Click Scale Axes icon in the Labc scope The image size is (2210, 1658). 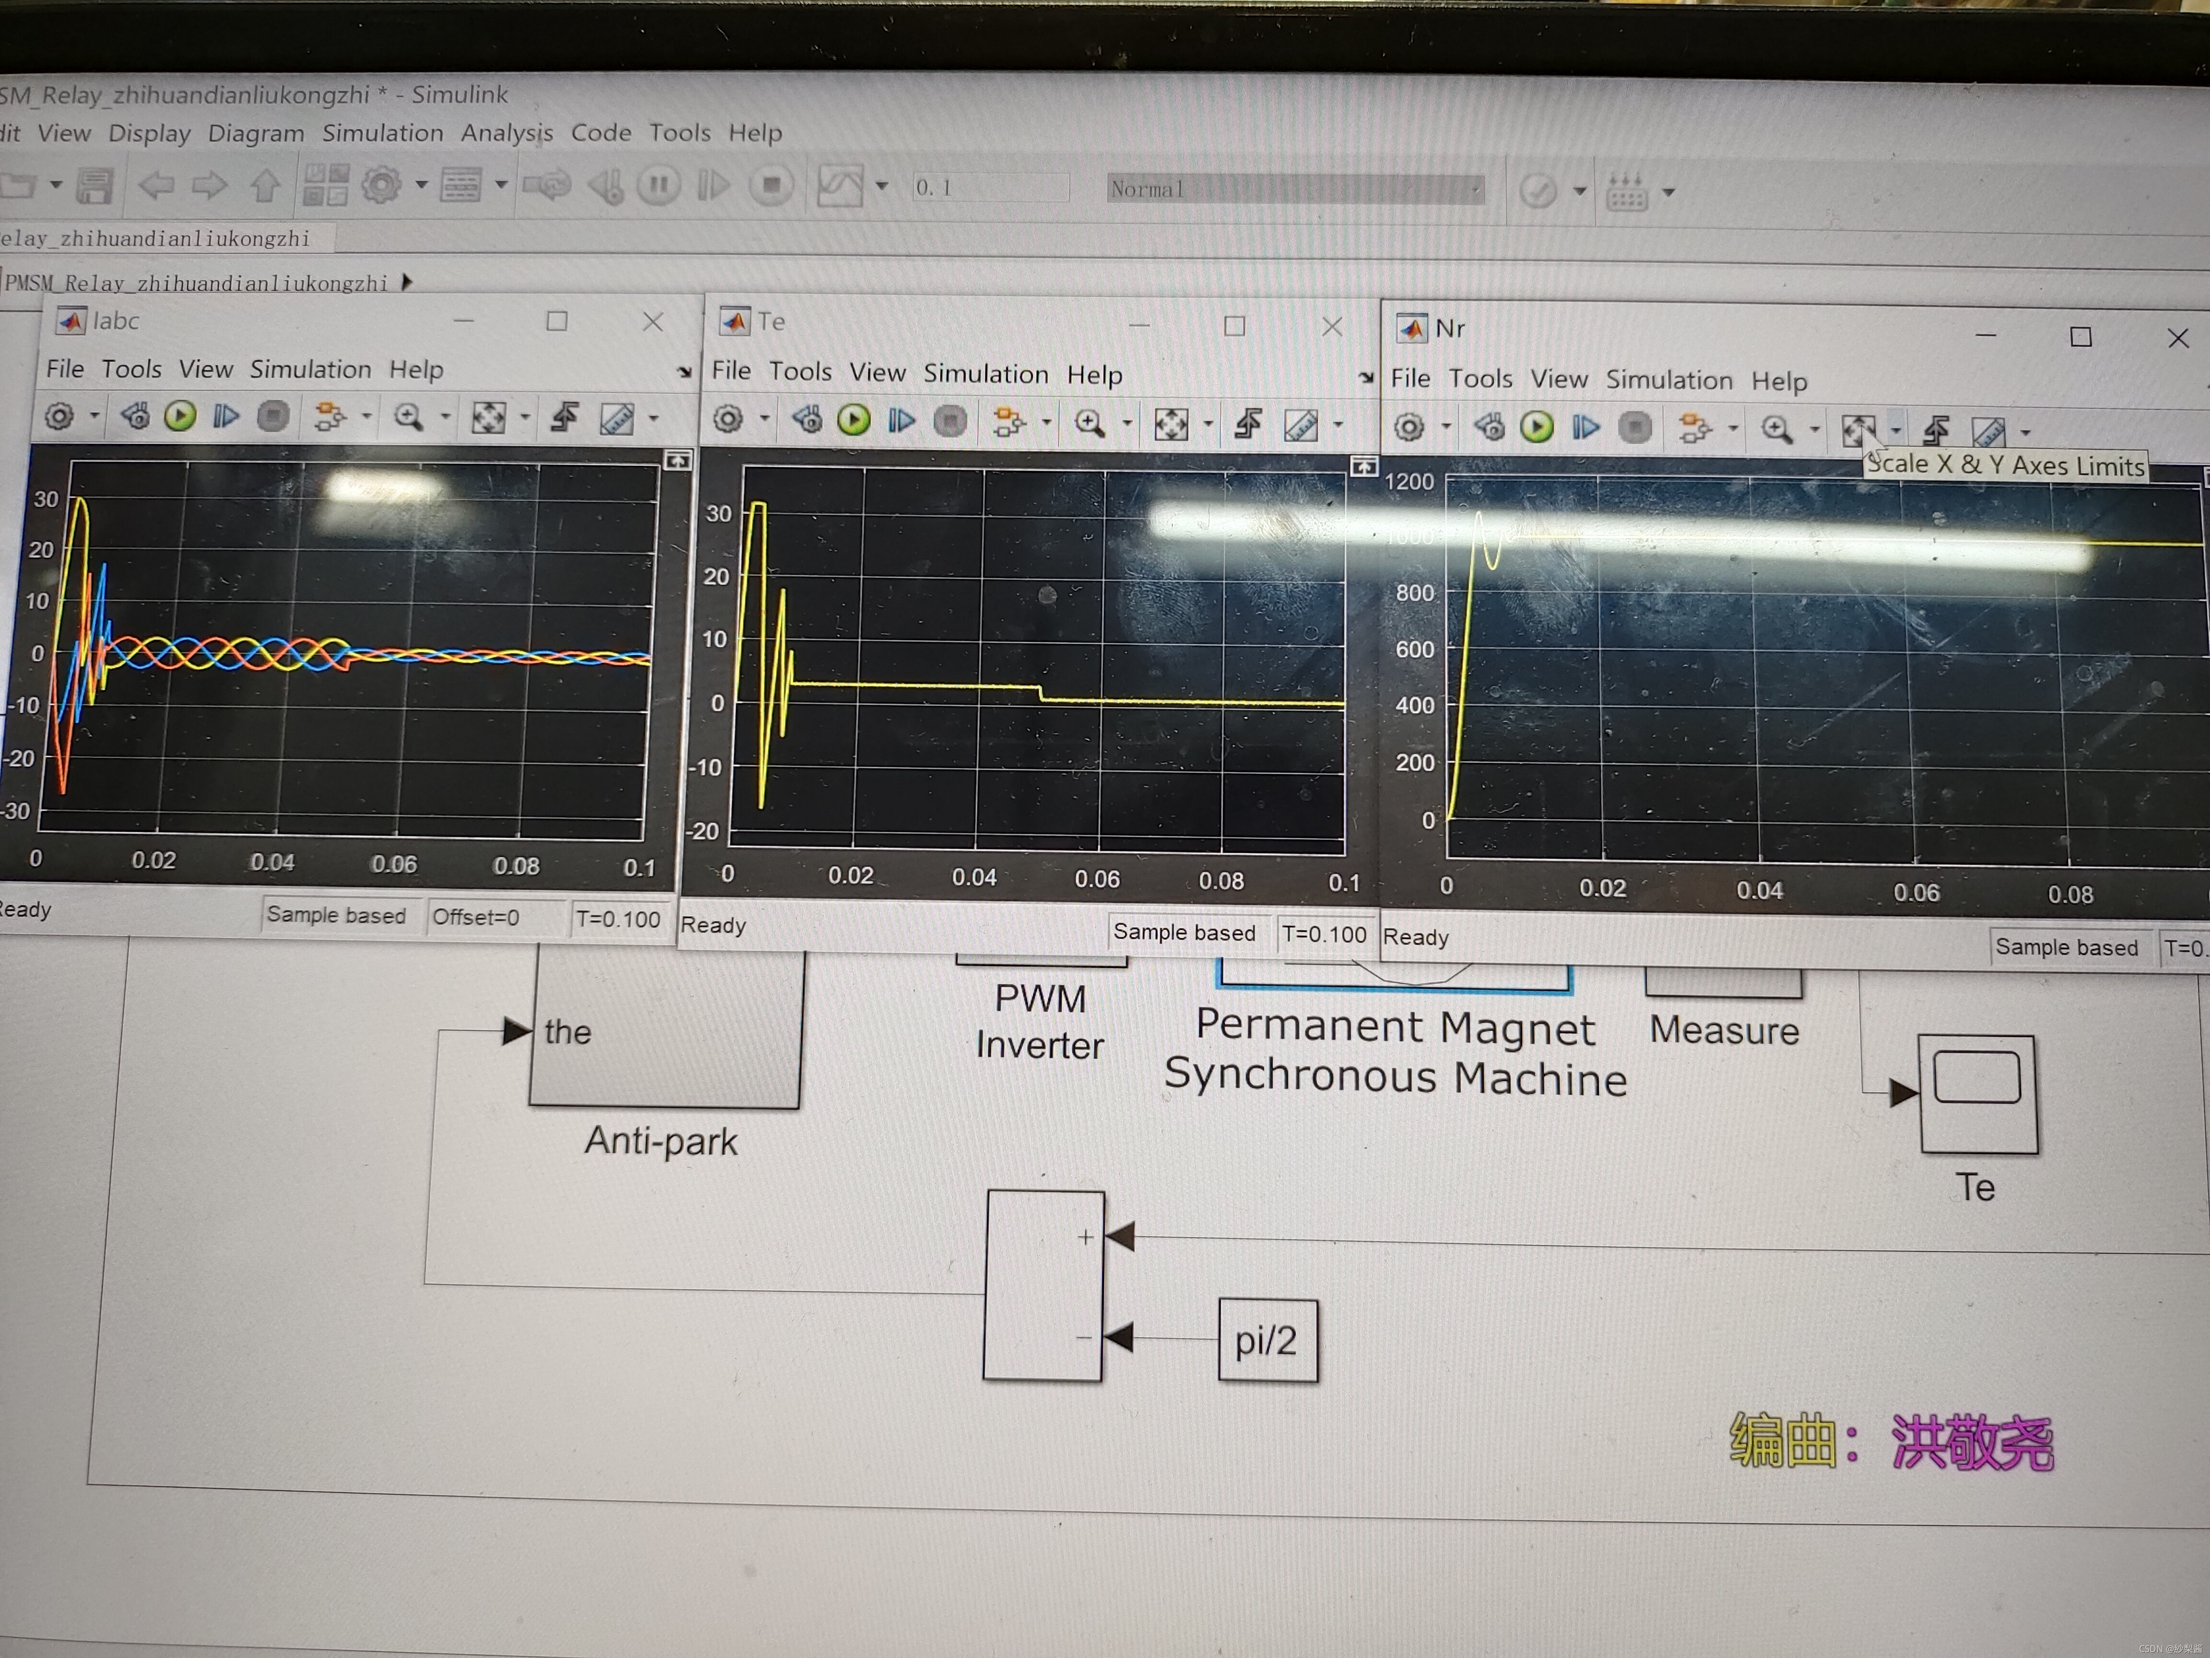(x=489, y=418)
